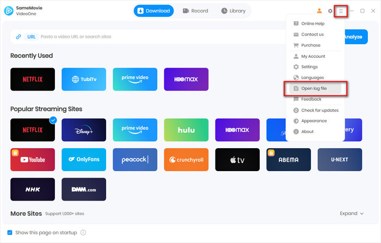Click the SameMovie VideoOne logo
The width and height of the screenshot is (381, 243).
click(x=9, y=11)
